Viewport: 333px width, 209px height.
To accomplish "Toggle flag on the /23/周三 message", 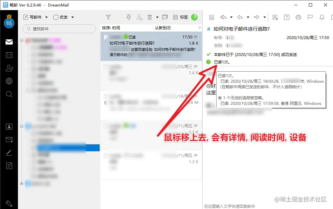I will [x=196, y=66].
